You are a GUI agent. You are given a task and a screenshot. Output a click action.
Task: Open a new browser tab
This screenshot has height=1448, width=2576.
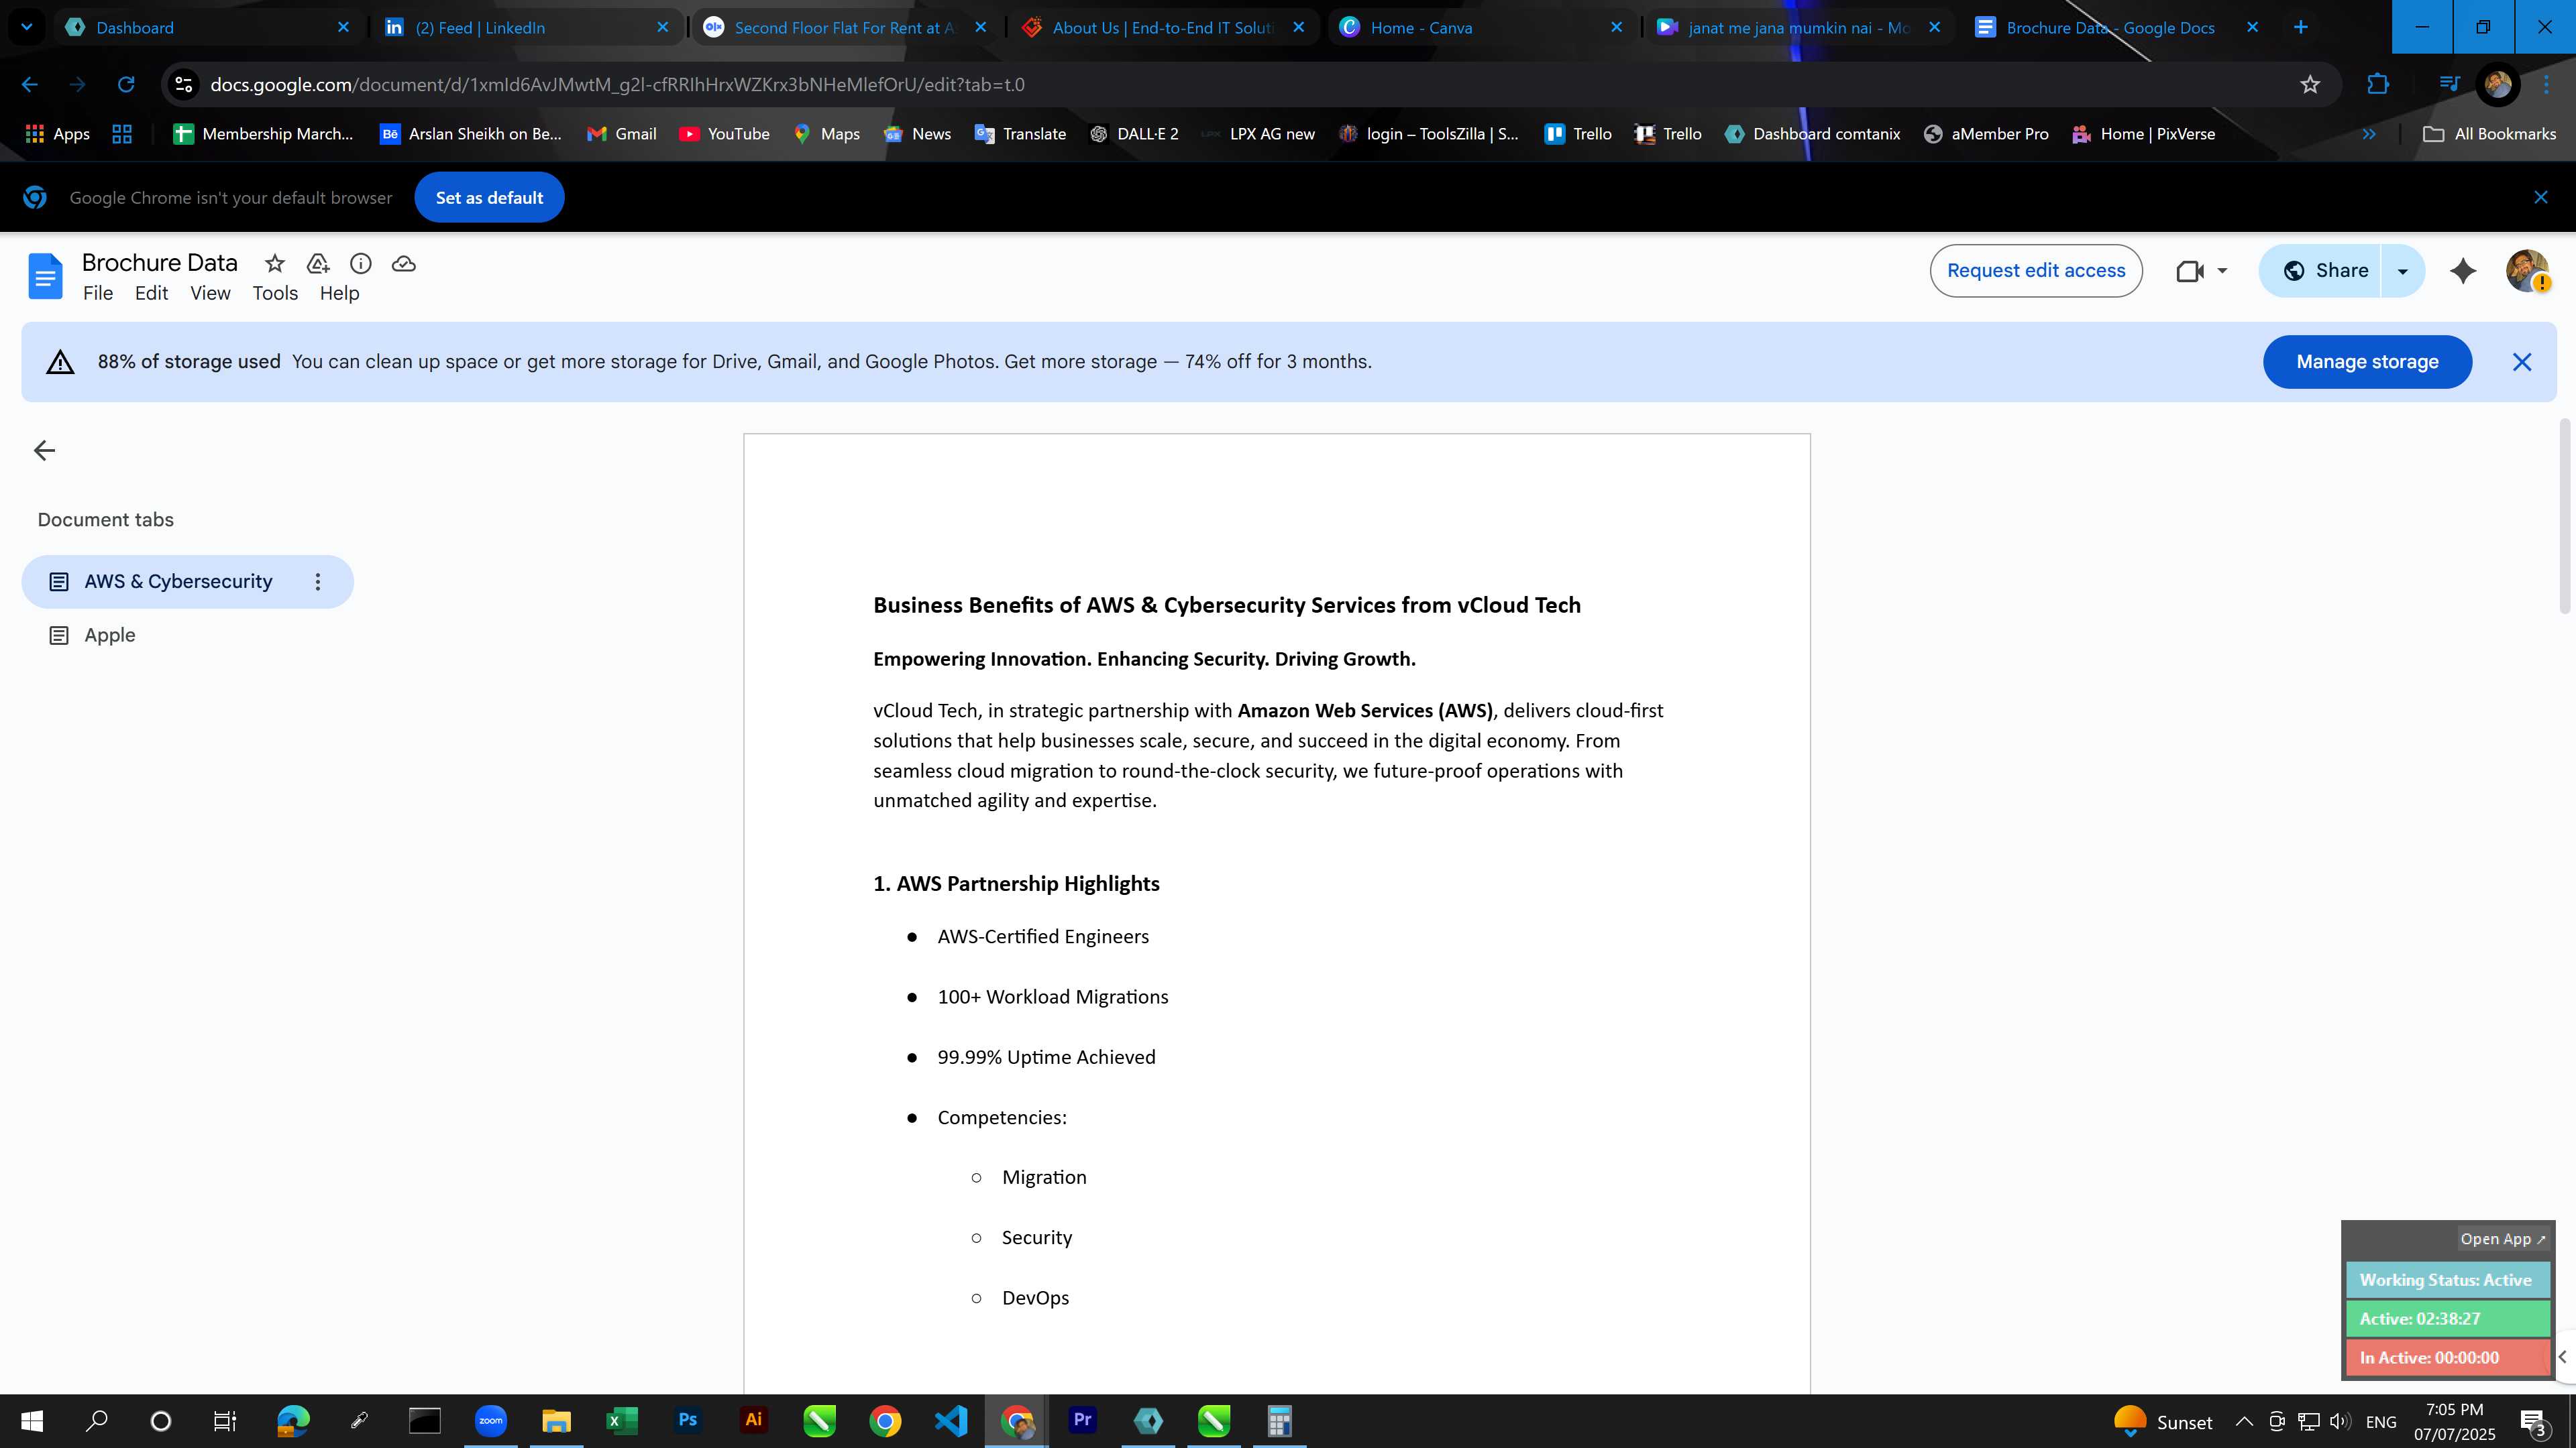point(2301,27)
